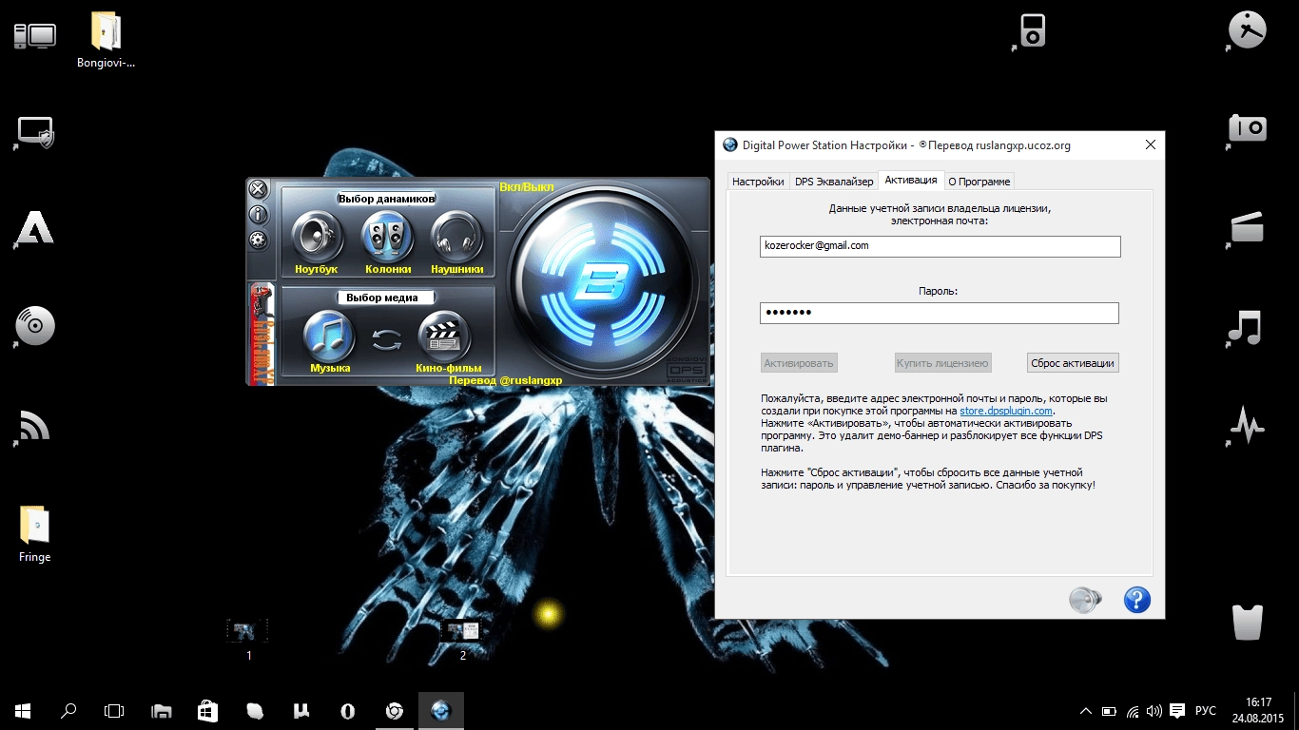Screen dimensions: 1299x730
Task: Close the Digital Power Station settings window
Action: [1151, 144]
